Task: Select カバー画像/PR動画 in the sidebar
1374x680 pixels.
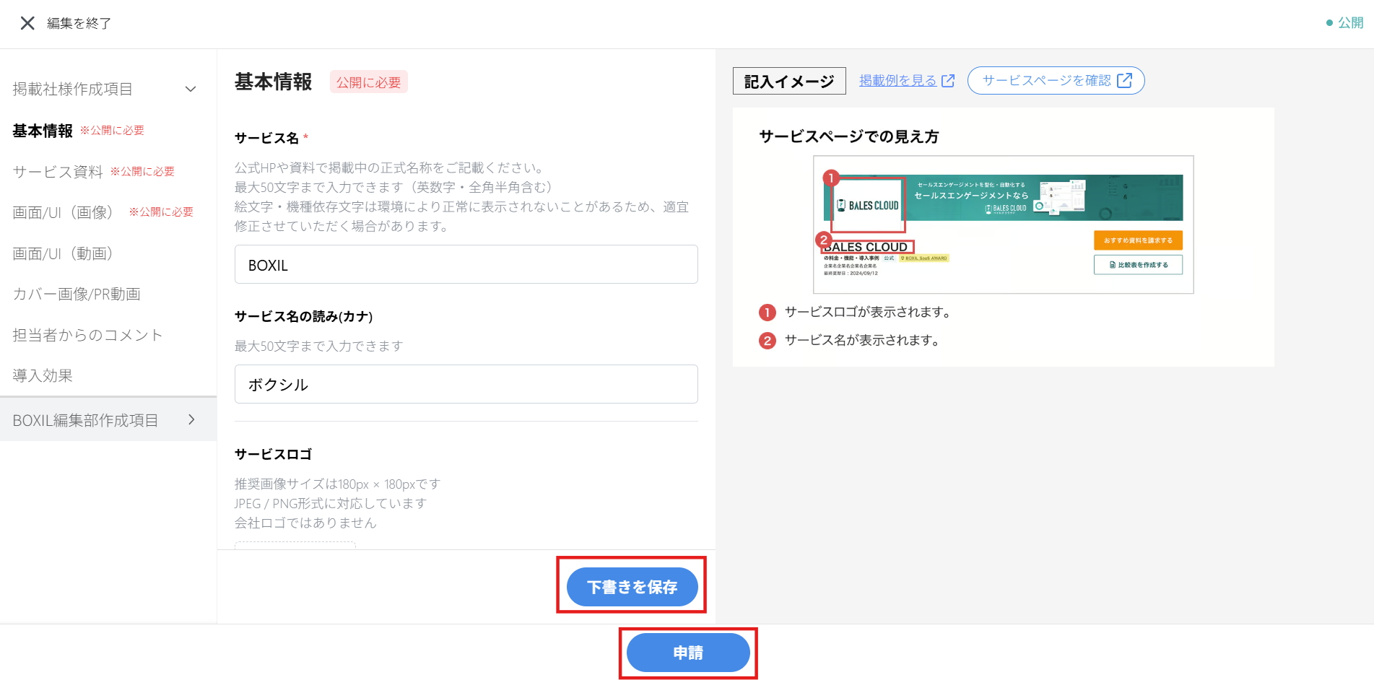Action: (x=77, y=294)
